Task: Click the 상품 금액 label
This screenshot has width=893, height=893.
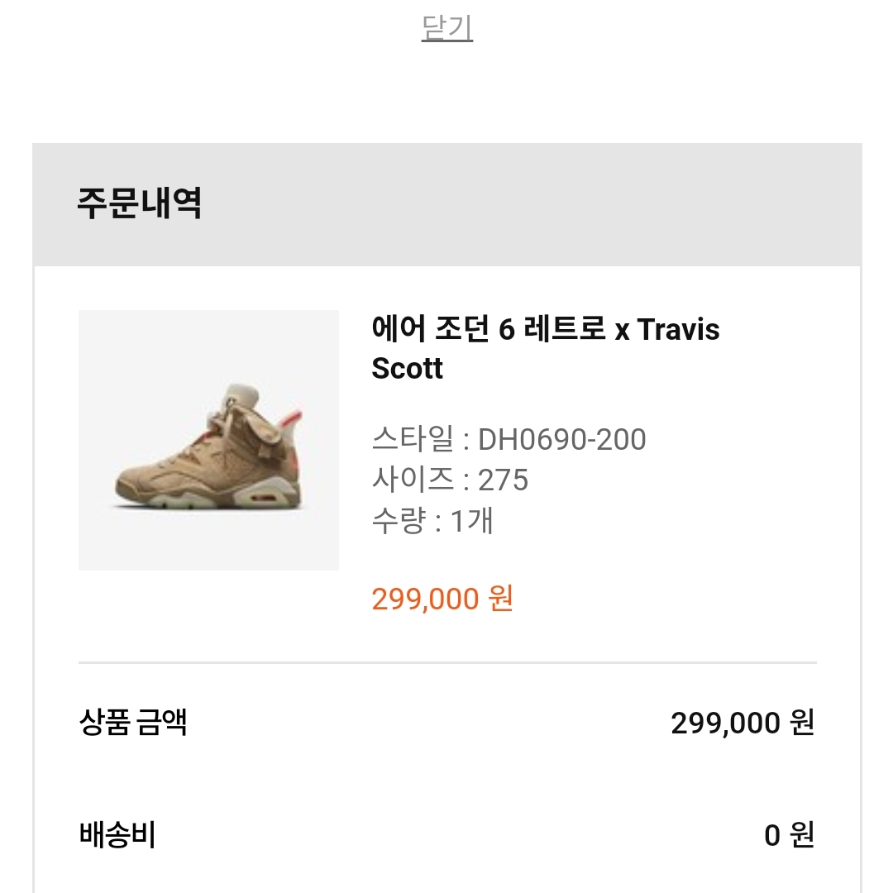Action: pyautogui.click(x=133, y=722)
